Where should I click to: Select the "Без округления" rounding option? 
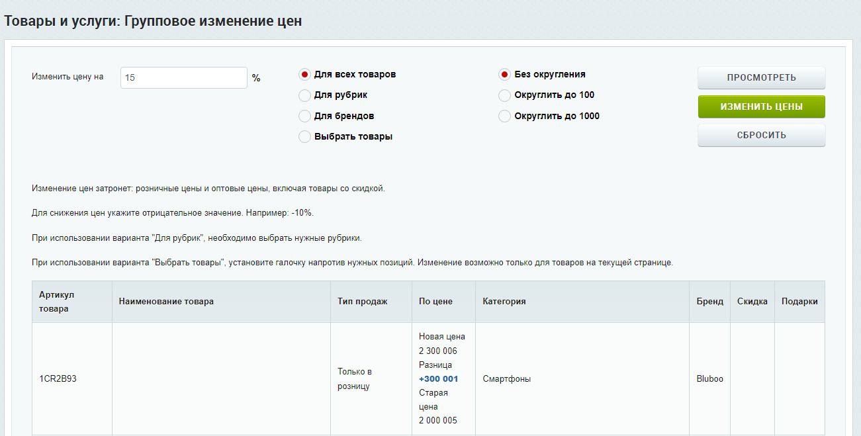pos(504,75)
